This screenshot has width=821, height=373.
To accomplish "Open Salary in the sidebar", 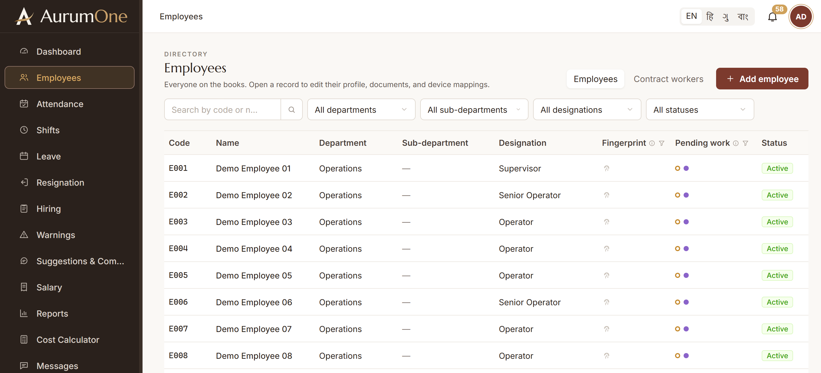I will coord(70,287).
